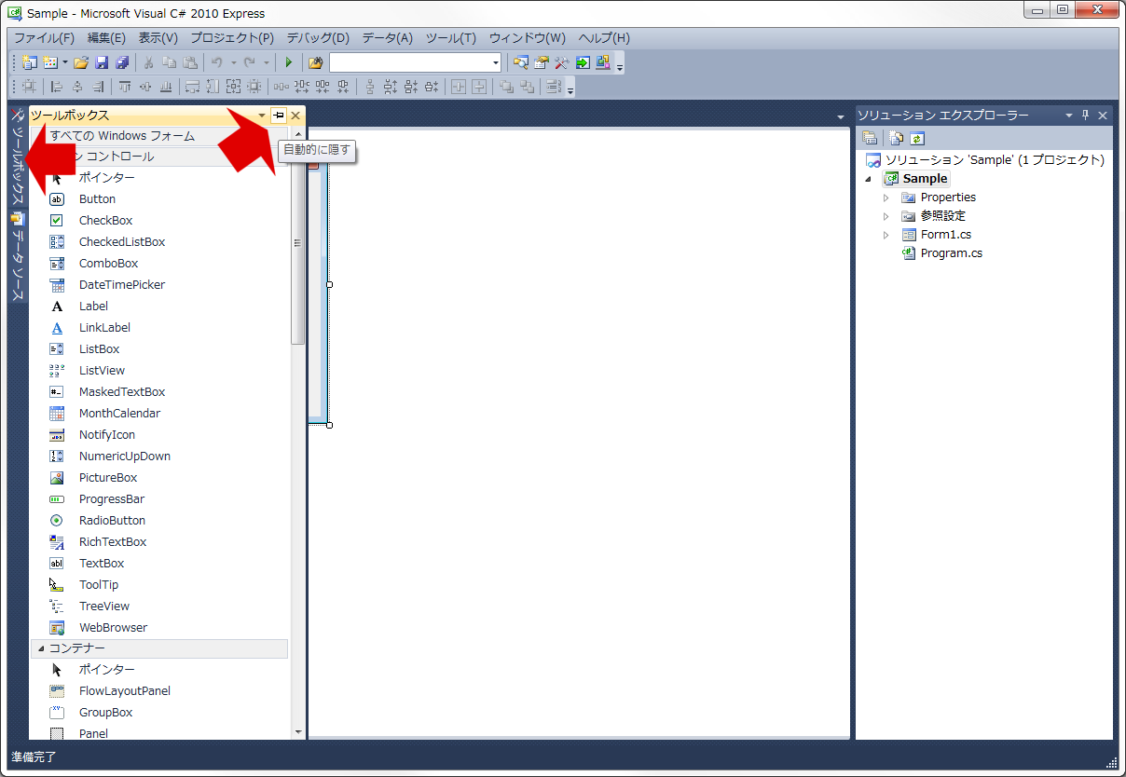The width and height of the screenshot is (1126, 777).
Task: Expand the Form1.cs node
Action: coord(886,235)
